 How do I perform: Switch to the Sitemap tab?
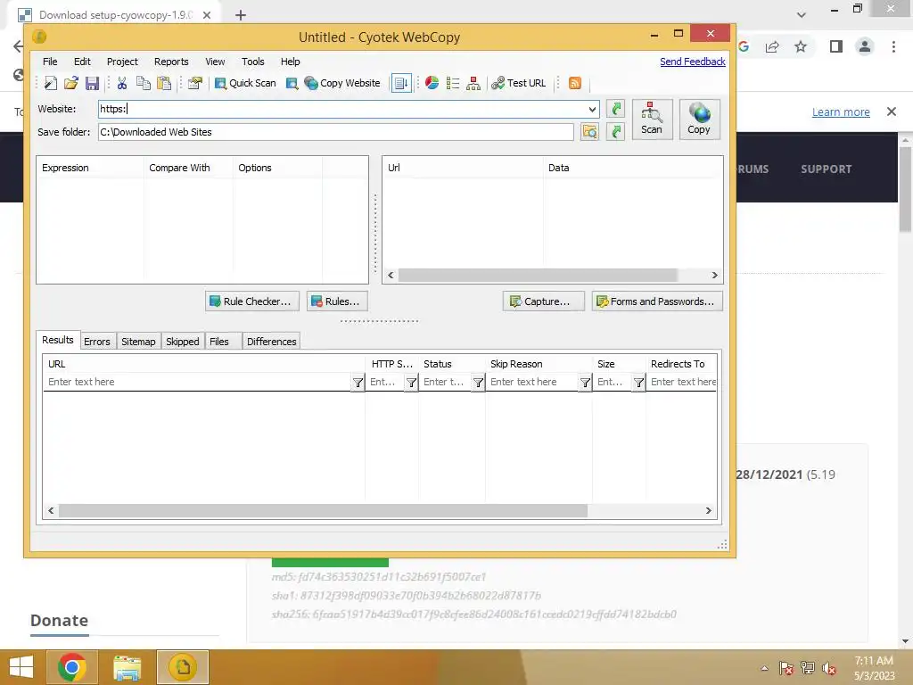coord(138,342)
